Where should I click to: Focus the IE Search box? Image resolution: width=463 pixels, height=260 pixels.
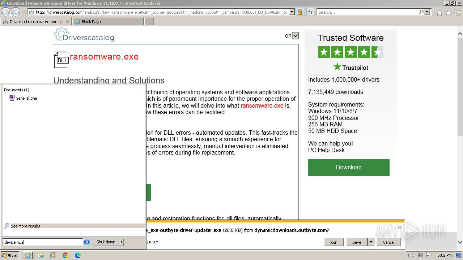pos(368,12)
